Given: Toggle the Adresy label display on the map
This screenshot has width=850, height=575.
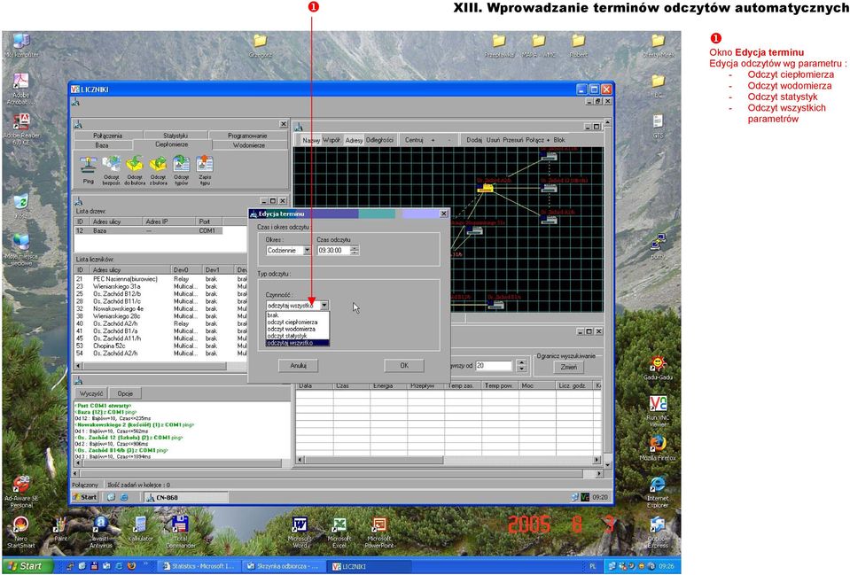Looking at the screenshot, I should coord(354,140).
